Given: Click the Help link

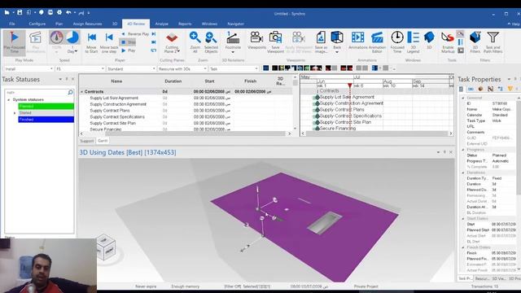Looking at the screenshot, I should 514,24.
